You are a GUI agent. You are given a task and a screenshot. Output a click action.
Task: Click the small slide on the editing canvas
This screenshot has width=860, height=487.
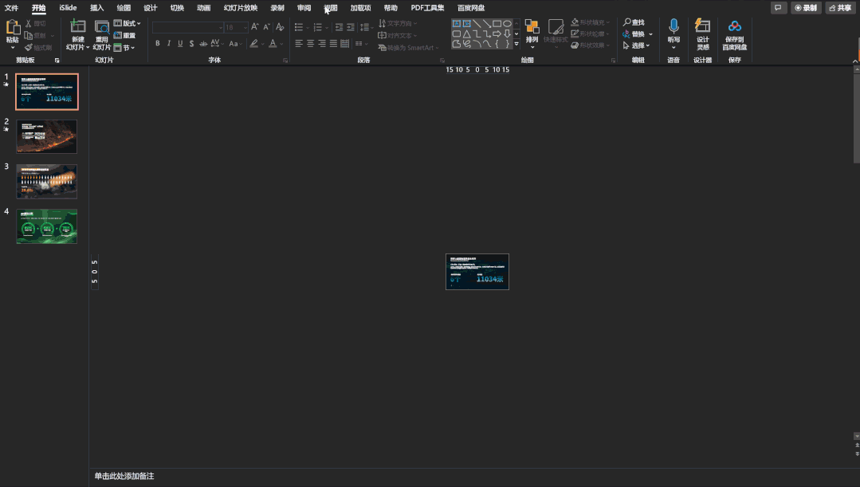(477, 272)
